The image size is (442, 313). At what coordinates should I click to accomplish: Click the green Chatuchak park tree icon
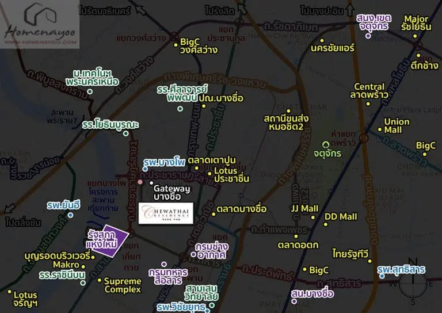click(326, 145)
